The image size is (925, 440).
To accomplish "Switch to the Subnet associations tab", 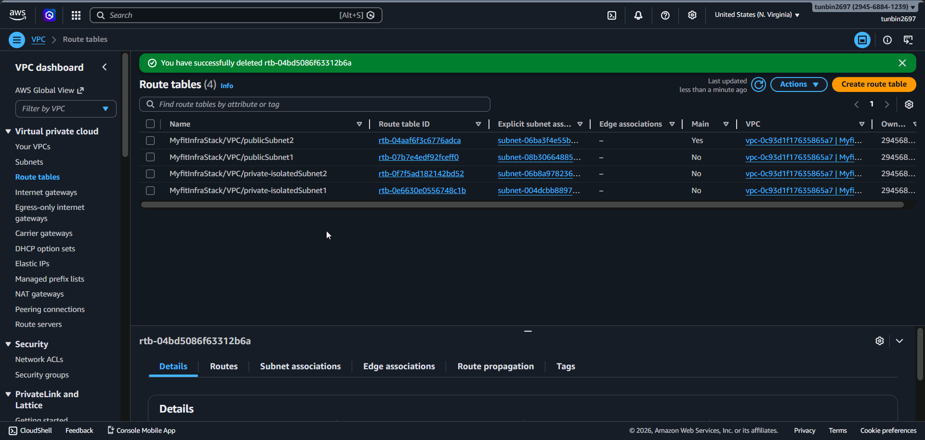I will coord(300,366).
